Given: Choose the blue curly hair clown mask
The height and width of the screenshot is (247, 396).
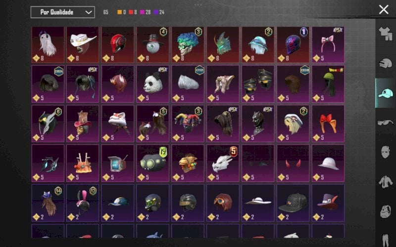Looking at the screenshot, I should click(188, 44).
